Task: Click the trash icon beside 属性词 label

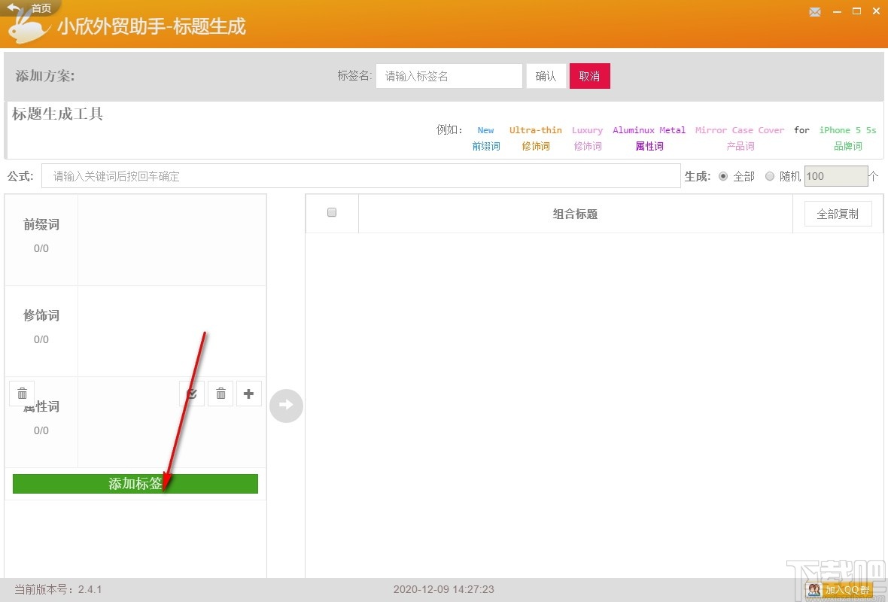Action: [x=22, y=394]
